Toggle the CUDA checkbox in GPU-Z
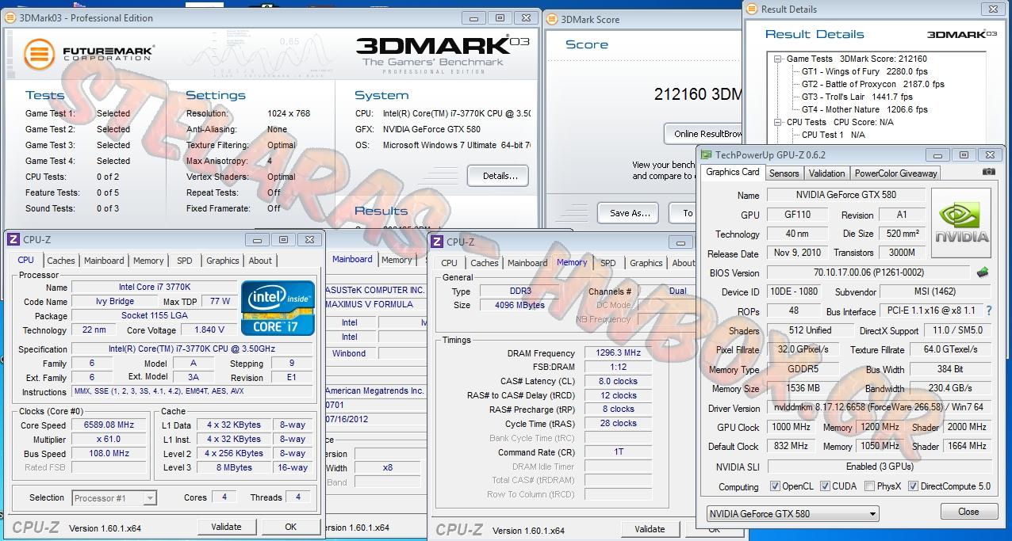The width and height of the screenshot is (1012, 541). (x=825, y=486)
